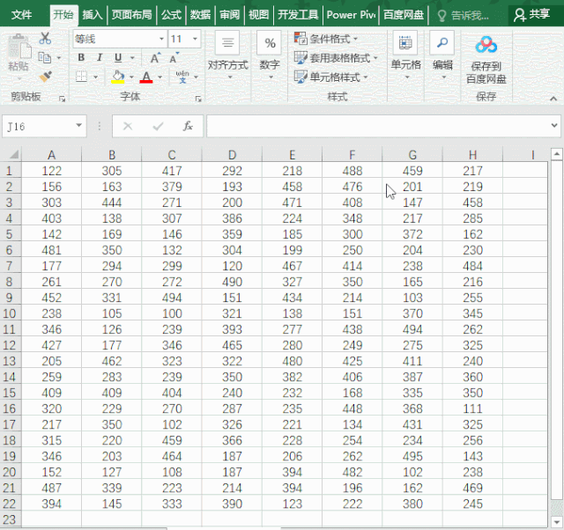Select column D header
Viewport: 564px width, 530px height.
(232, 155)
